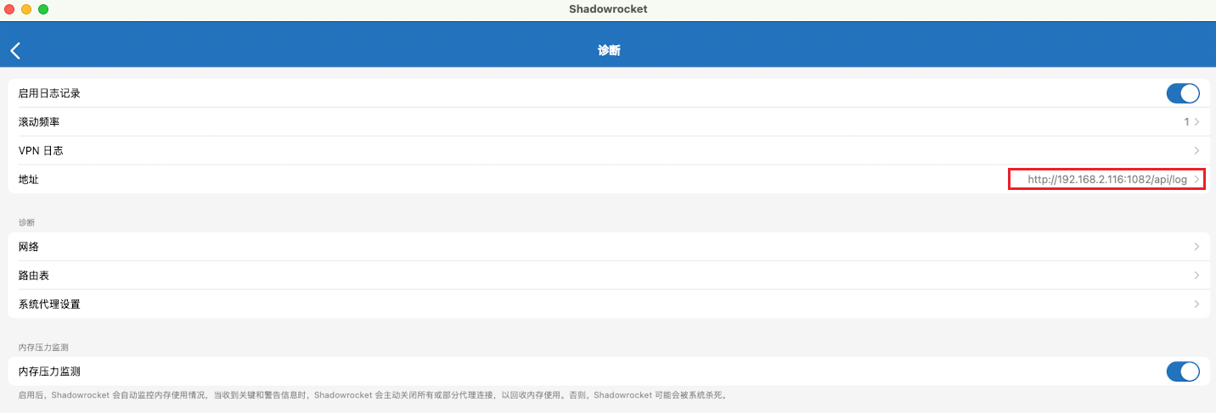Open the 路由表 chevron arrow
The width and height of the screenshot is (1216, 413).
point(1196,276)
